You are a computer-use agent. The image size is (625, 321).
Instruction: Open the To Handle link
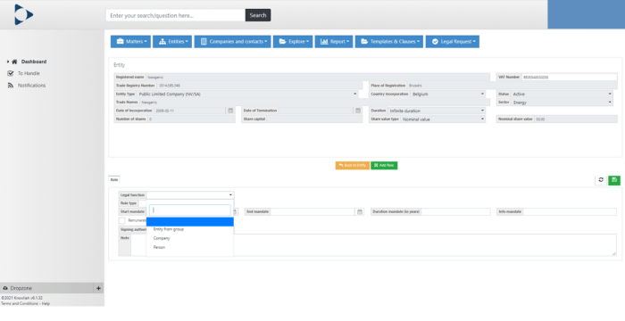click(x=29, y=73)
